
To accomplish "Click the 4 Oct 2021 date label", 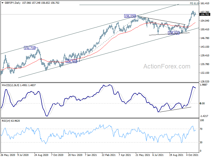I will [193, 155].
